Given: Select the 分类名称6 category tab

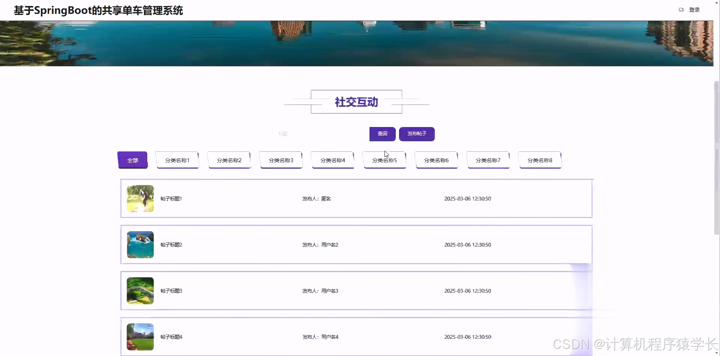Looking at the screenshot, I should click(x=436, y=160).
